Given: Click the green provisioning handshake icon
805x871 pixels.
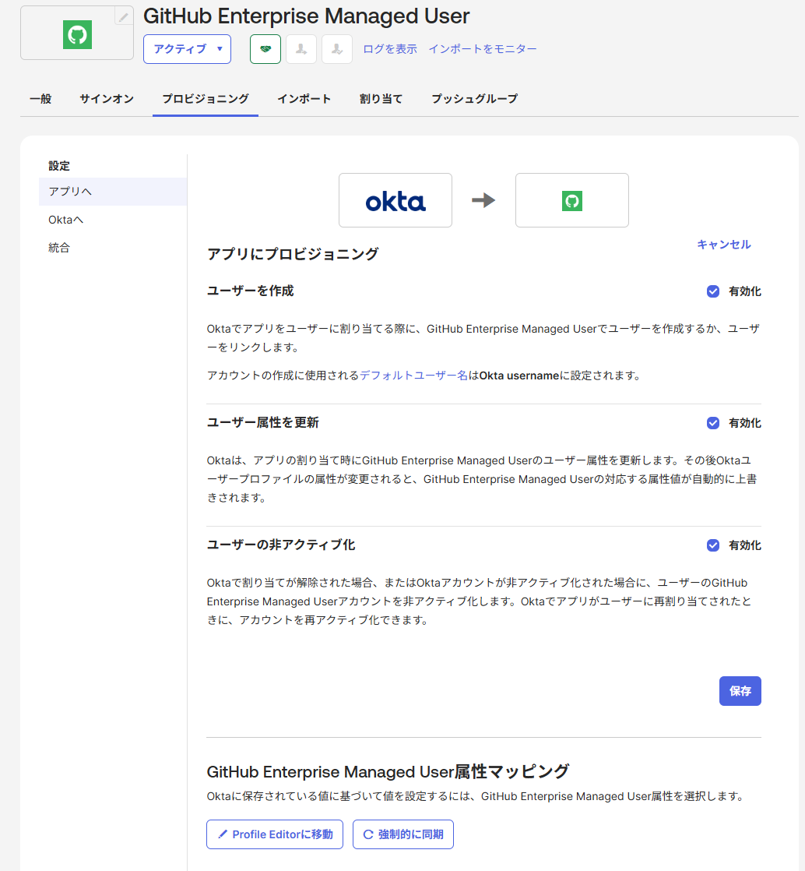Looking at the screenshot, I should point(265,48).
